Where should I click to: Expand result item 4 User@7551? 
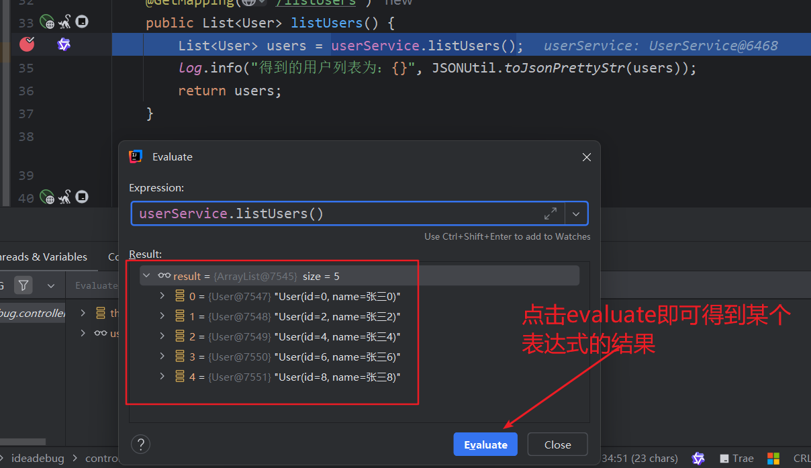pyautogui.click(x=162, y=377)
